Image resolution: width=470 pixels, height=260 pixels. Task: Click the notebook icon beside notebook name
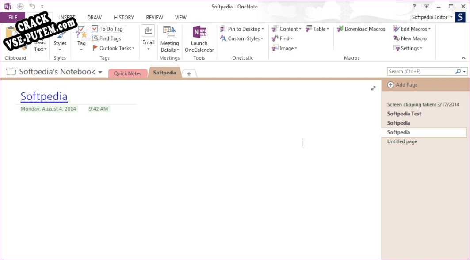click(11, 71)
